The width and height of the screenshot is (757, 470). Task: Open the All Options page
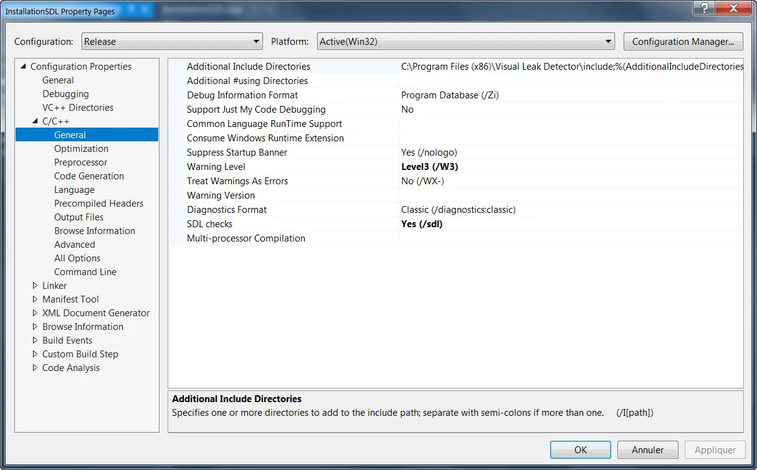tap(77, 258)
